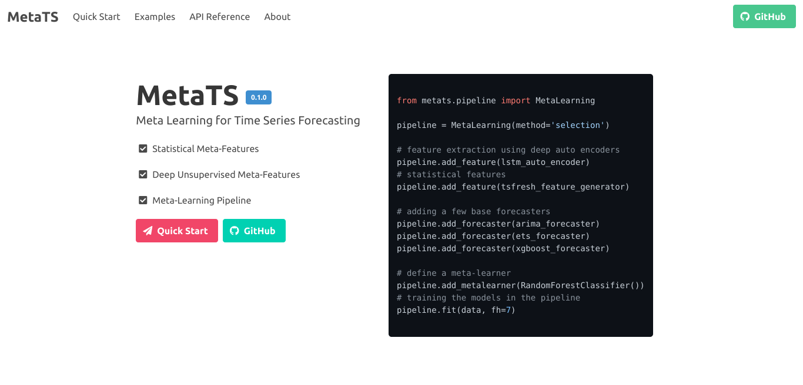Click the RandomForestClassifier code line
Screen dimensions: 803x385
[x=520, y=285]
